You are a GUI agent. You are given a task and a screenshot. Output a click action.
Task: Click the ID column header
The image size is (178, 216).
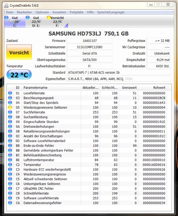[18, 88]
